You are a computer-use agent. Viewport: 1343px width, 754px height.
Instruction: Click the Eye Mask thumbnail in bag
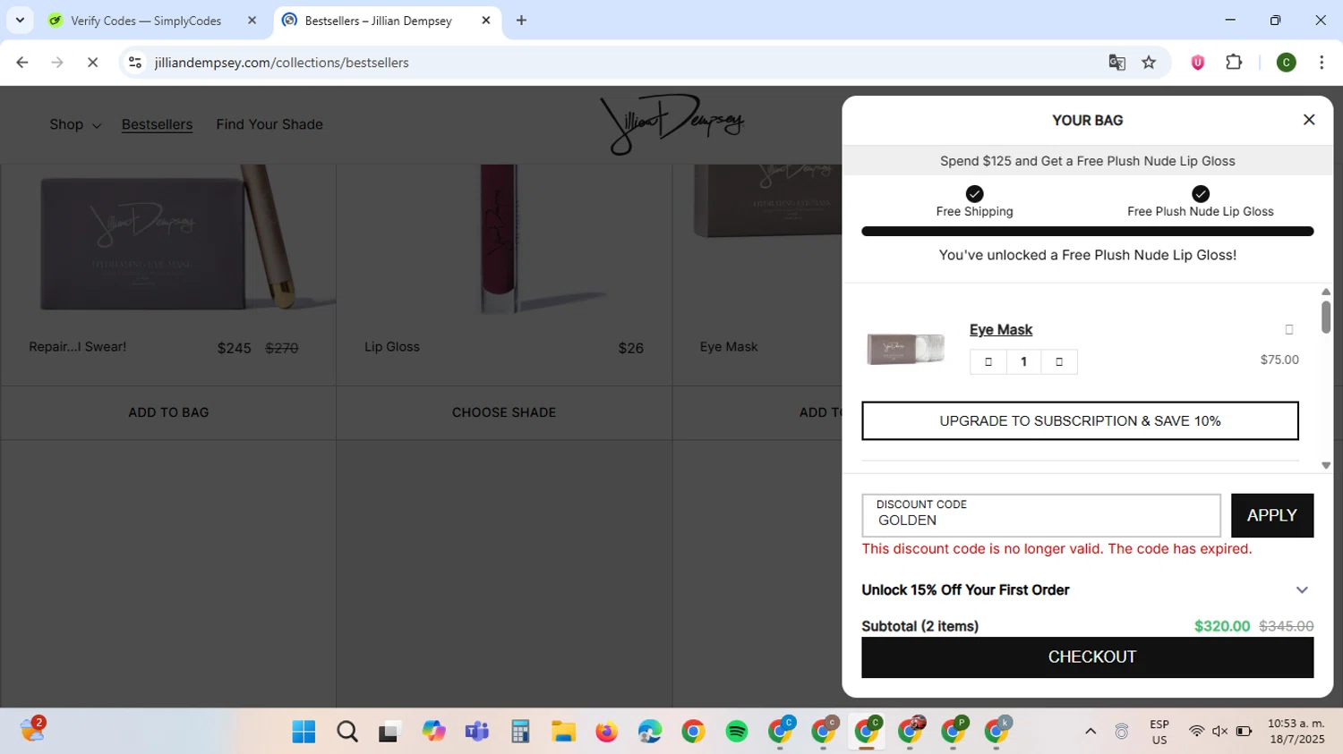(x=905, y=348)
